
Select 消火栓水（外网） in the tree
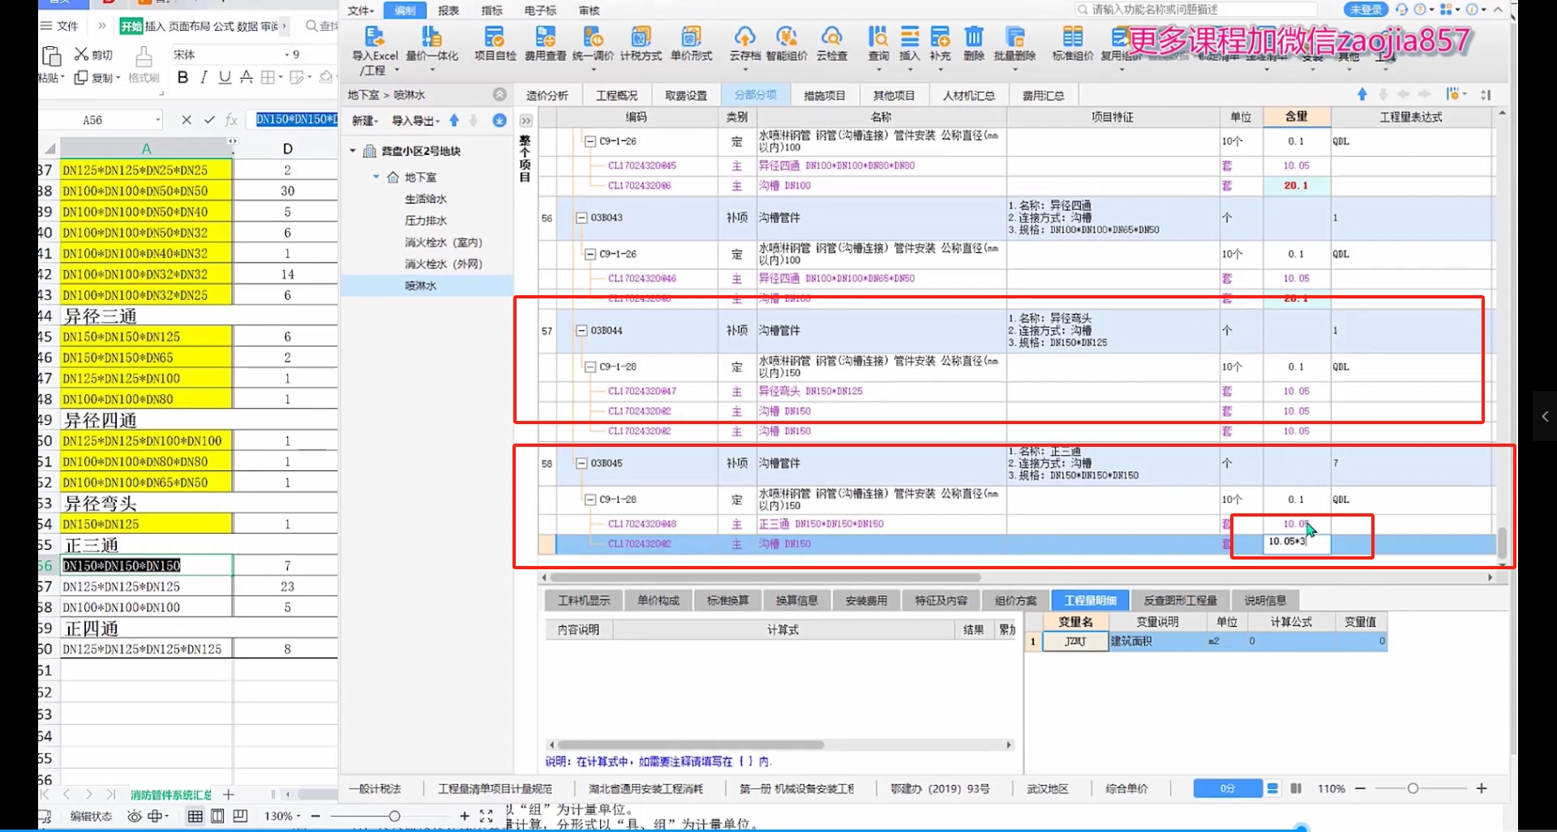tap(444, 264)
